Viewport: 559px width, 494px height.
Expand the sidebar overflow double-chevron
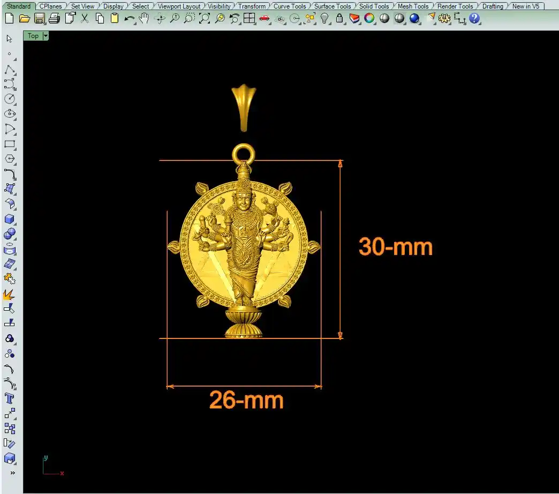click(x=12, y=473)
